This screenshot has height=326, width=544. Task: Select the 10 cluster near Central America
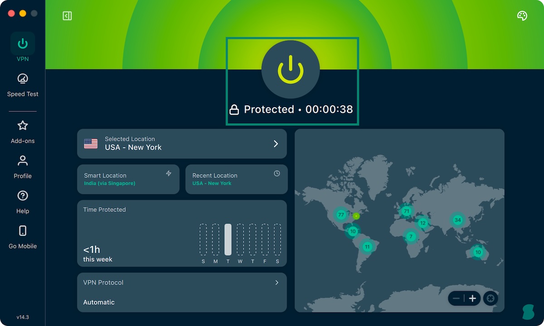(x=353, y=231)
